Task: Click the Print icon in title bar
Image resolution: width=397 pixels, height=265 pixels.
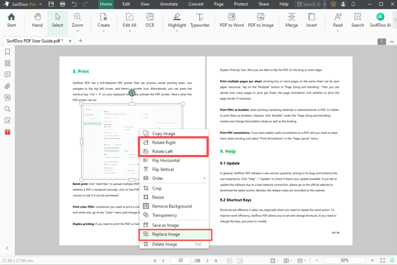Action: point(62,4)
